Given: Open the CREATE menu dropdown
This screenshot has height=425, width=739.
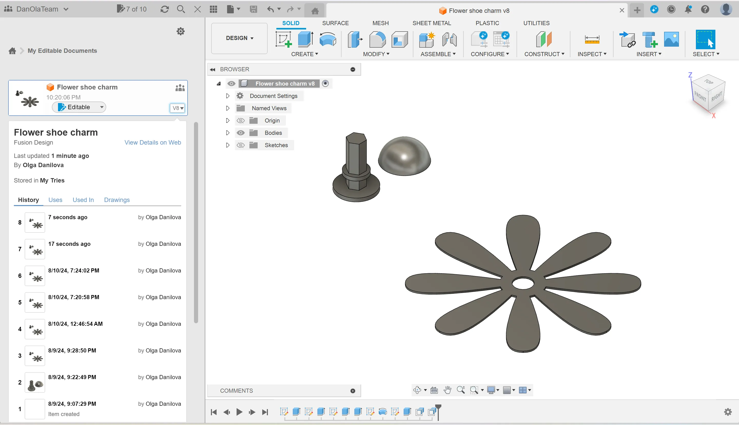Looking at the screenshot, I should pos(305,54).
